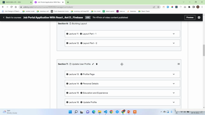Open venkat-vivek bookmark

pyautogui.click(x=29, y=11)
